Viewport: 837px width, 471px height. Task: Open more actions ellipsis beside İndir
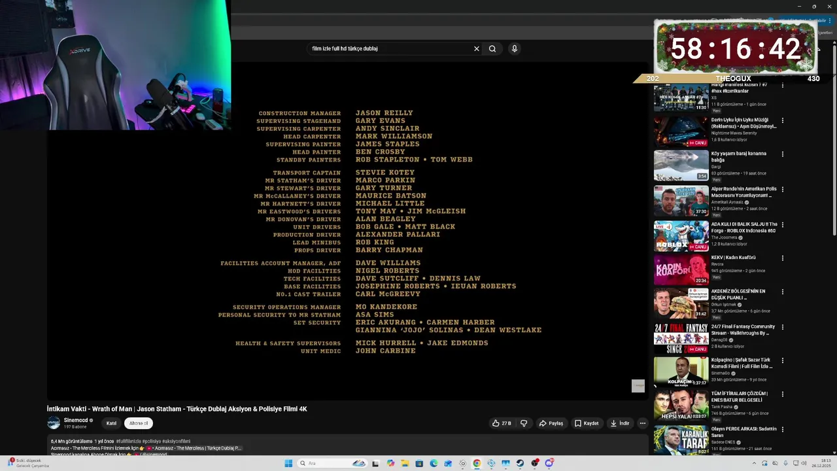pos(643,423)
